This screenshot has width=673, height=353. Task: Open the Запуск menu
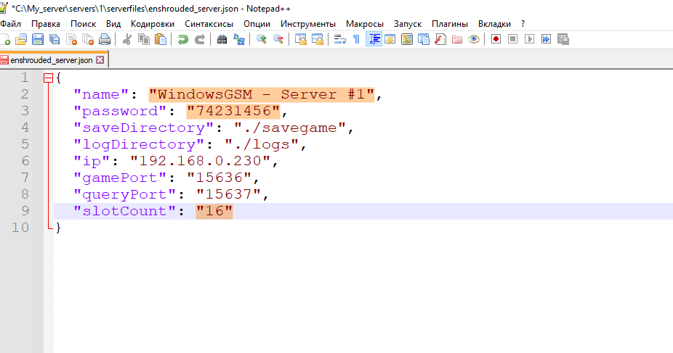coord(408,24)
